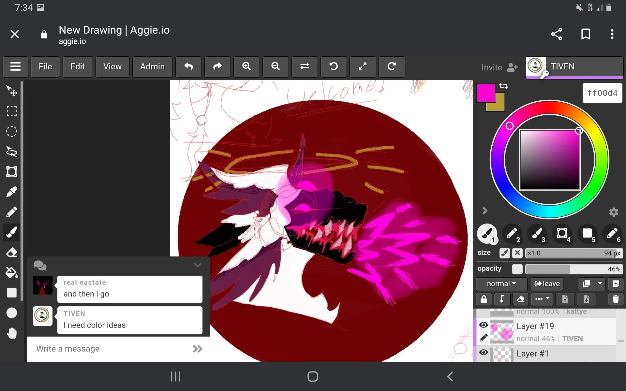This screenshot has height=391, width=626.
Task: Open the normal blend mode dropdown
Action: coord(501,284)
